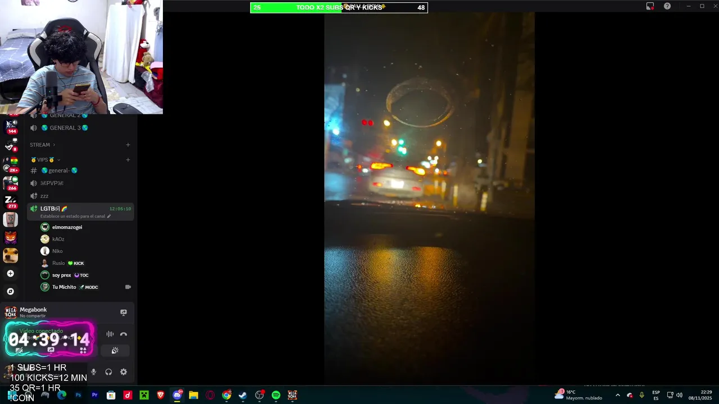719x404 pixels.
Task: Open Brave browser from taskbar
Action: 161,395
